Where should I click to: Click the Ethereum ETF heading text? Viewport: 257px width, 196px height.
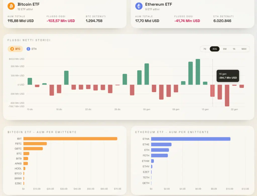point(159,4)
